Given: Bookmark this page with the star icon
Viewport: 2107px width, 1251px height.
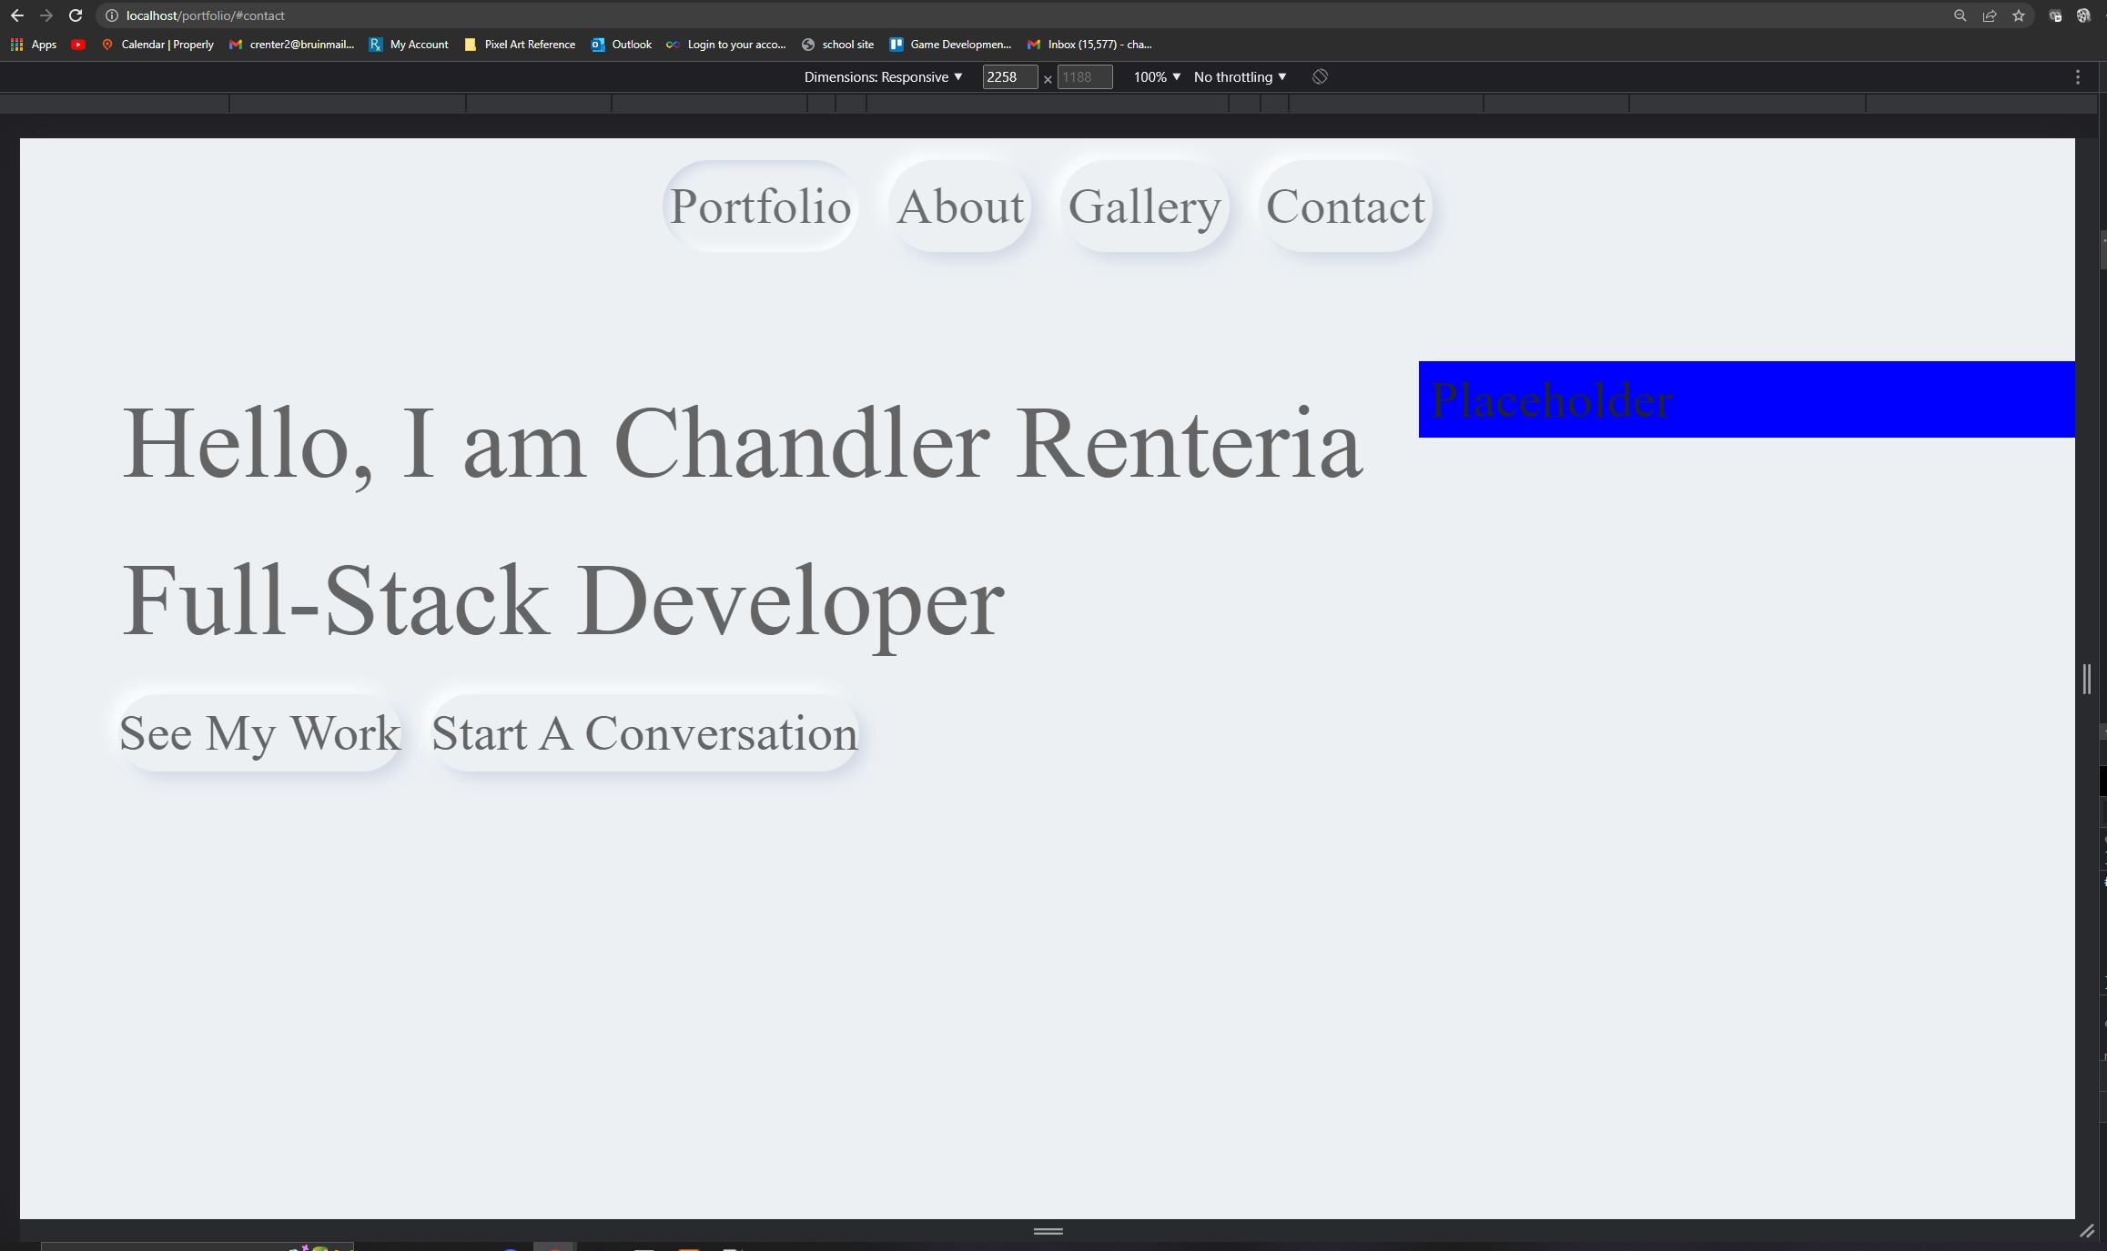Looking at the screenshot, I should (x=2019, y=15).
